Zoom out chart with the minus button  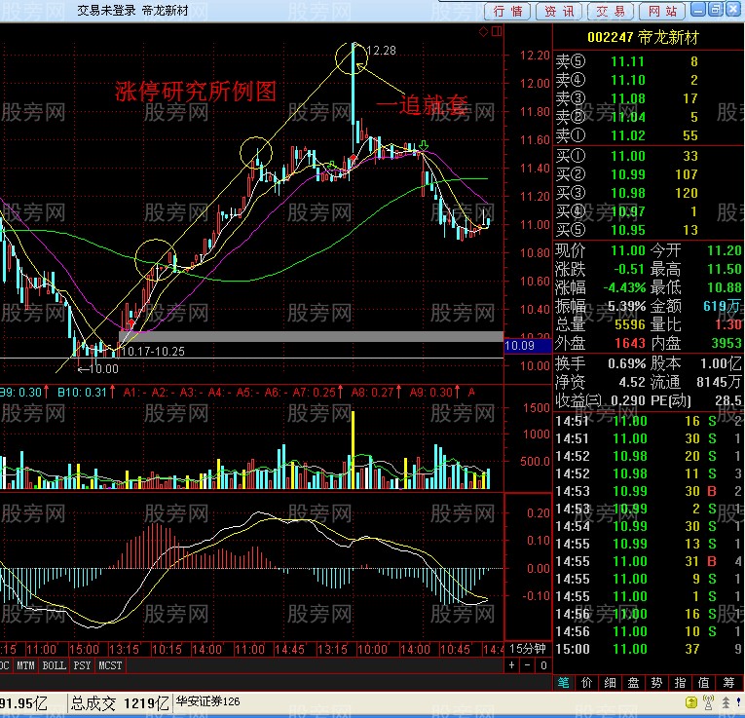(x=528, y=665)
